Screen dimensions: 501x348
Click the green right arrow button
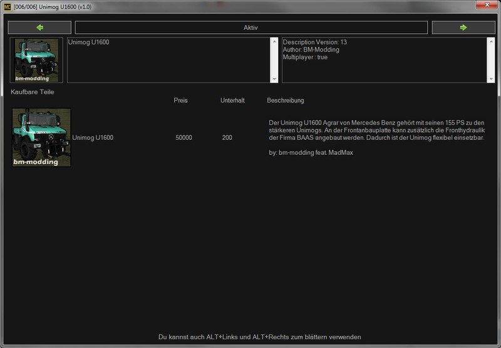[463, 28]
